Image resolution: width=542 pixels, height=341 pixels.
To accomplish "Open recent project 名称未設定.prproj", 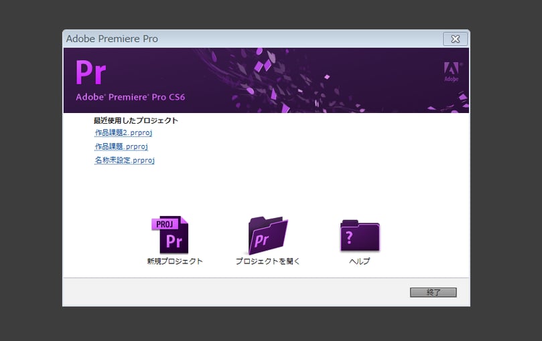I will click(125, 160).
